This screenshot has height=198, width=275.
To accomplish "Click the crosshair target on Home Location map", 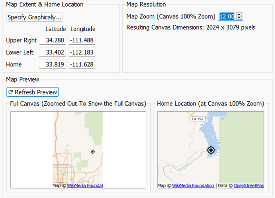I will [x=211, y=150].
